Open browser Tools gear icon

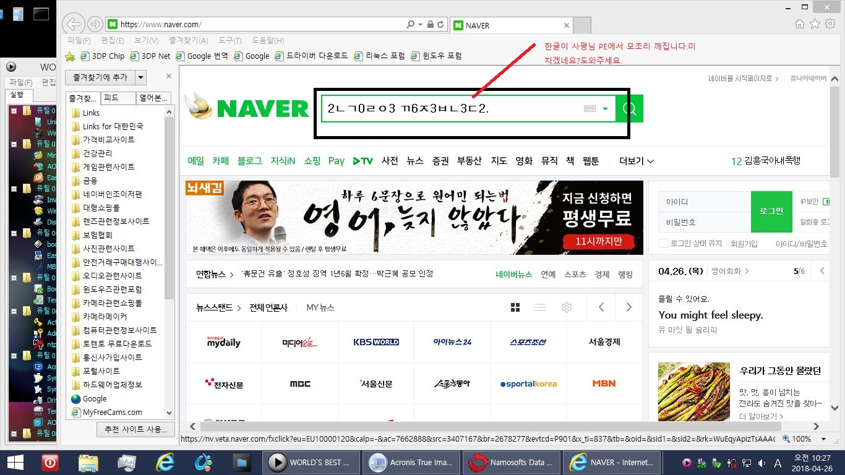pos(830,24)
